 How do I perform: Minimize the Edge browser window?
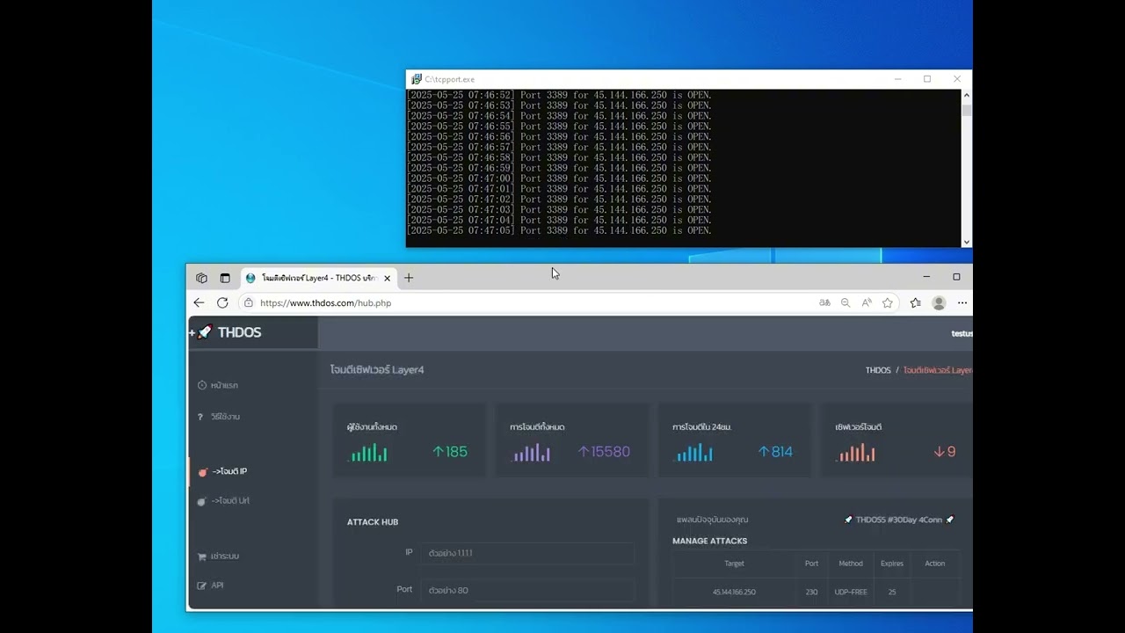click(926, 277)
